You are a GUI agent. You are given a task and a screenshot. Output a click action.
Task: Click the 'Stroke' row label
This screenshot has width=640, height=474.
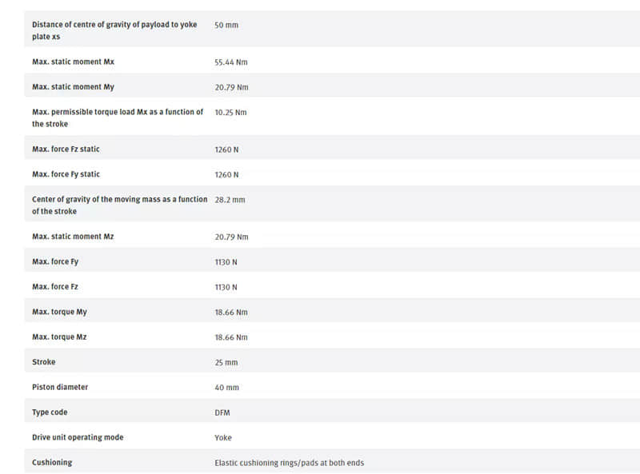pos(44,362)
